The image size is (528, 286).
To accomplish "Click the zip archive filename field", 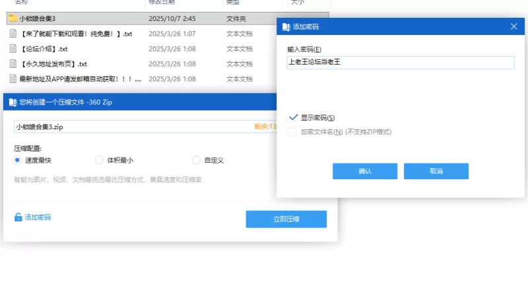I will coord(132,127).
